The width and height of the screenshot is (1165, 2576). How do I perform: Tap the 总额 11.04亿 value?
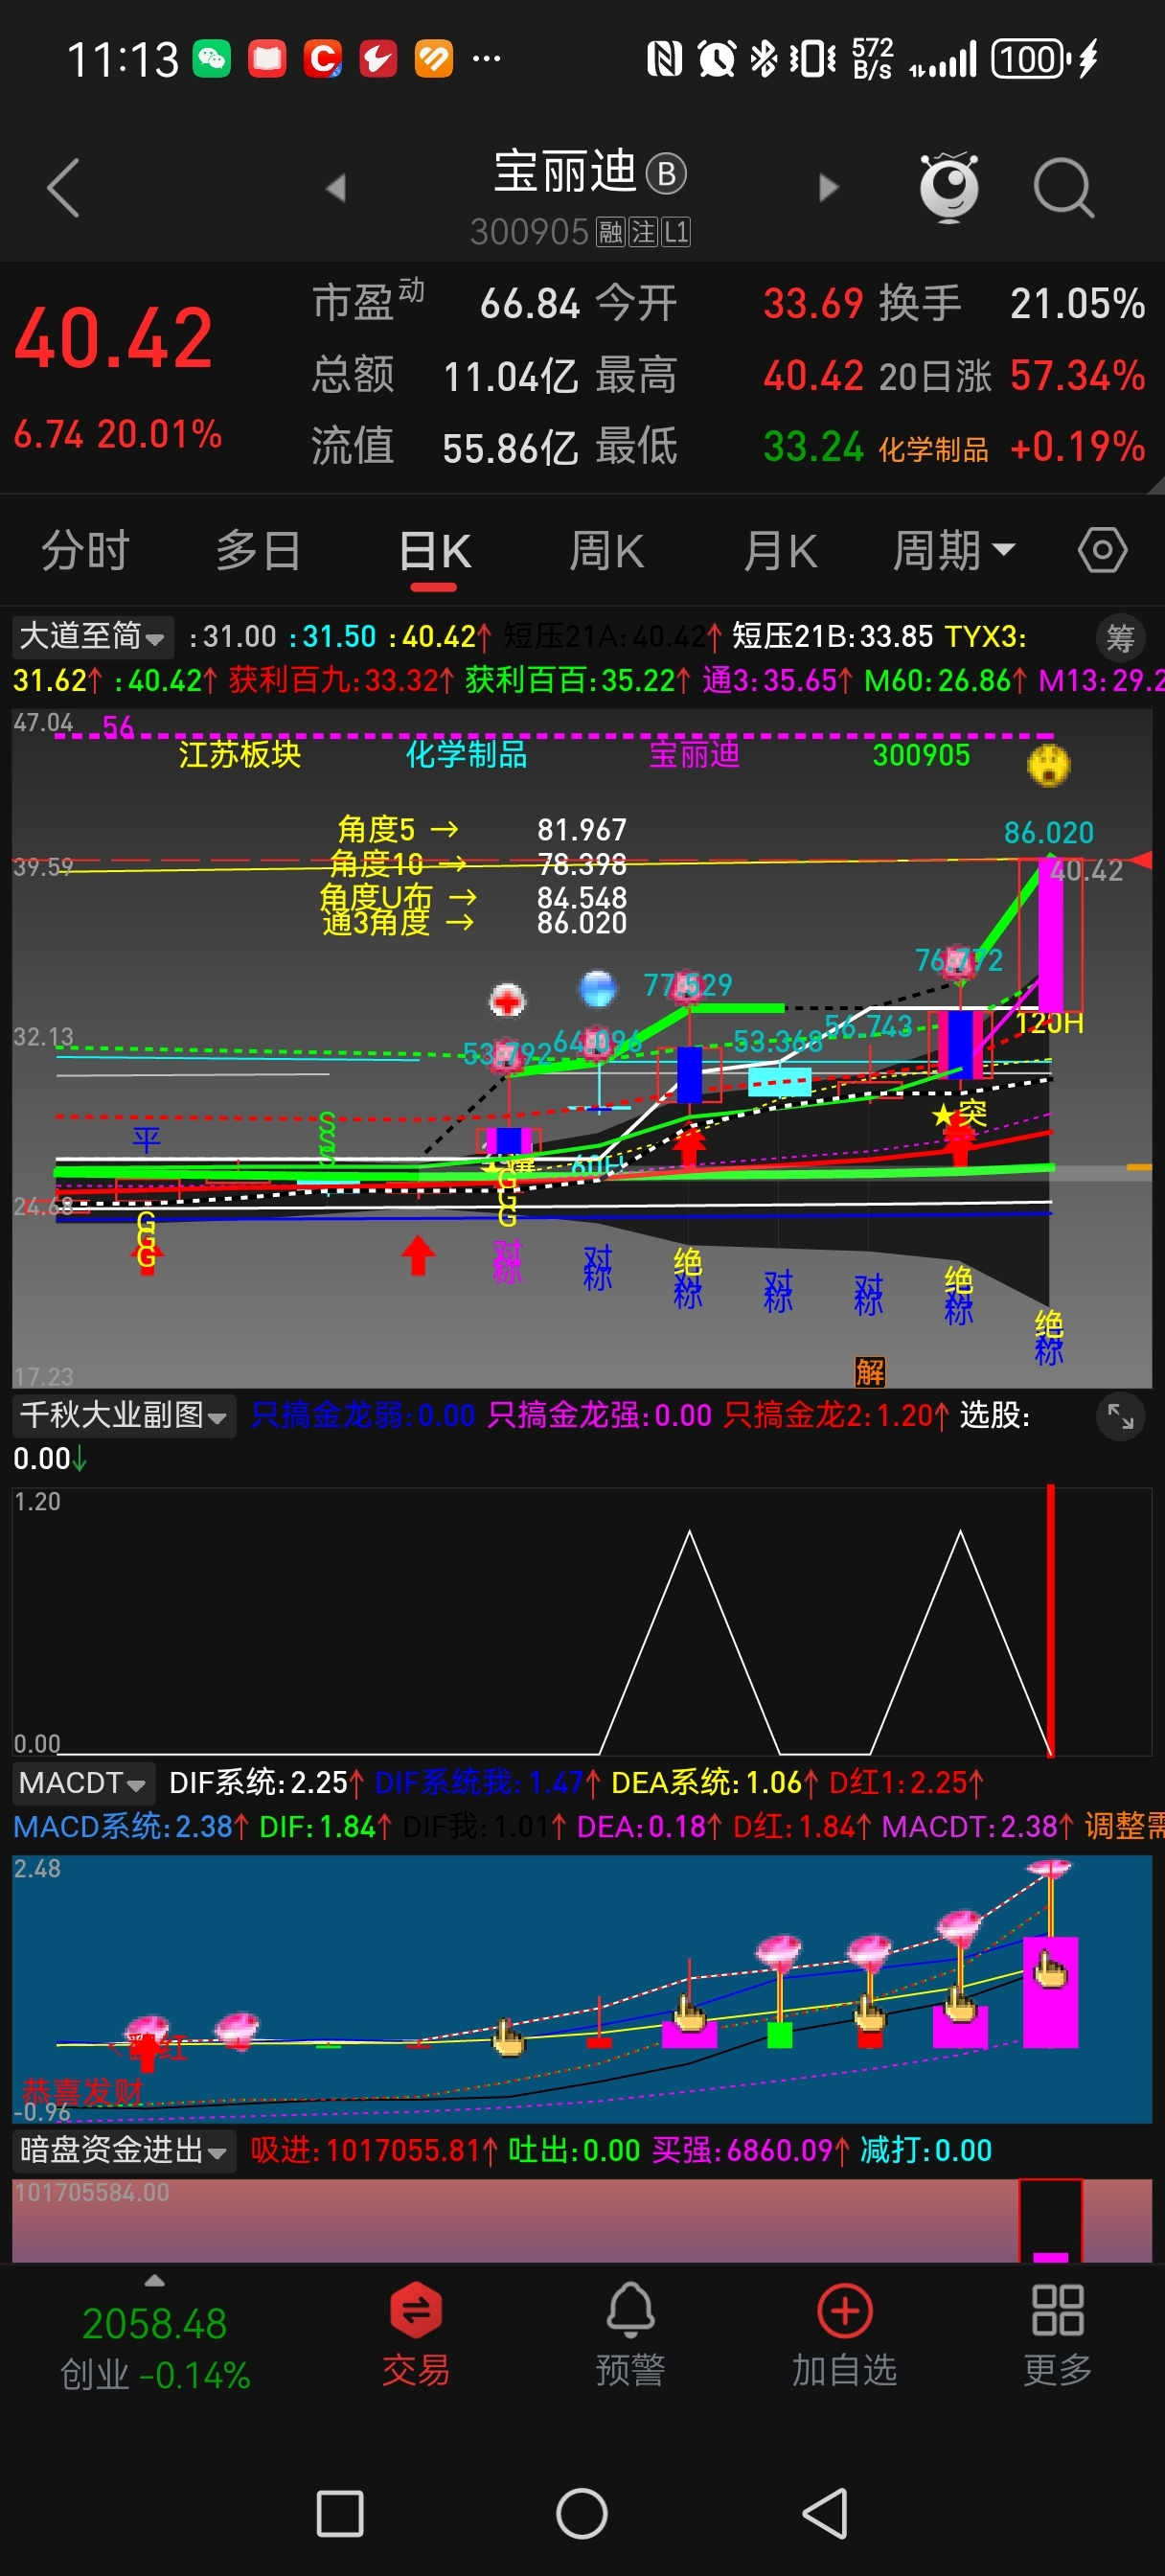(510, 377)
